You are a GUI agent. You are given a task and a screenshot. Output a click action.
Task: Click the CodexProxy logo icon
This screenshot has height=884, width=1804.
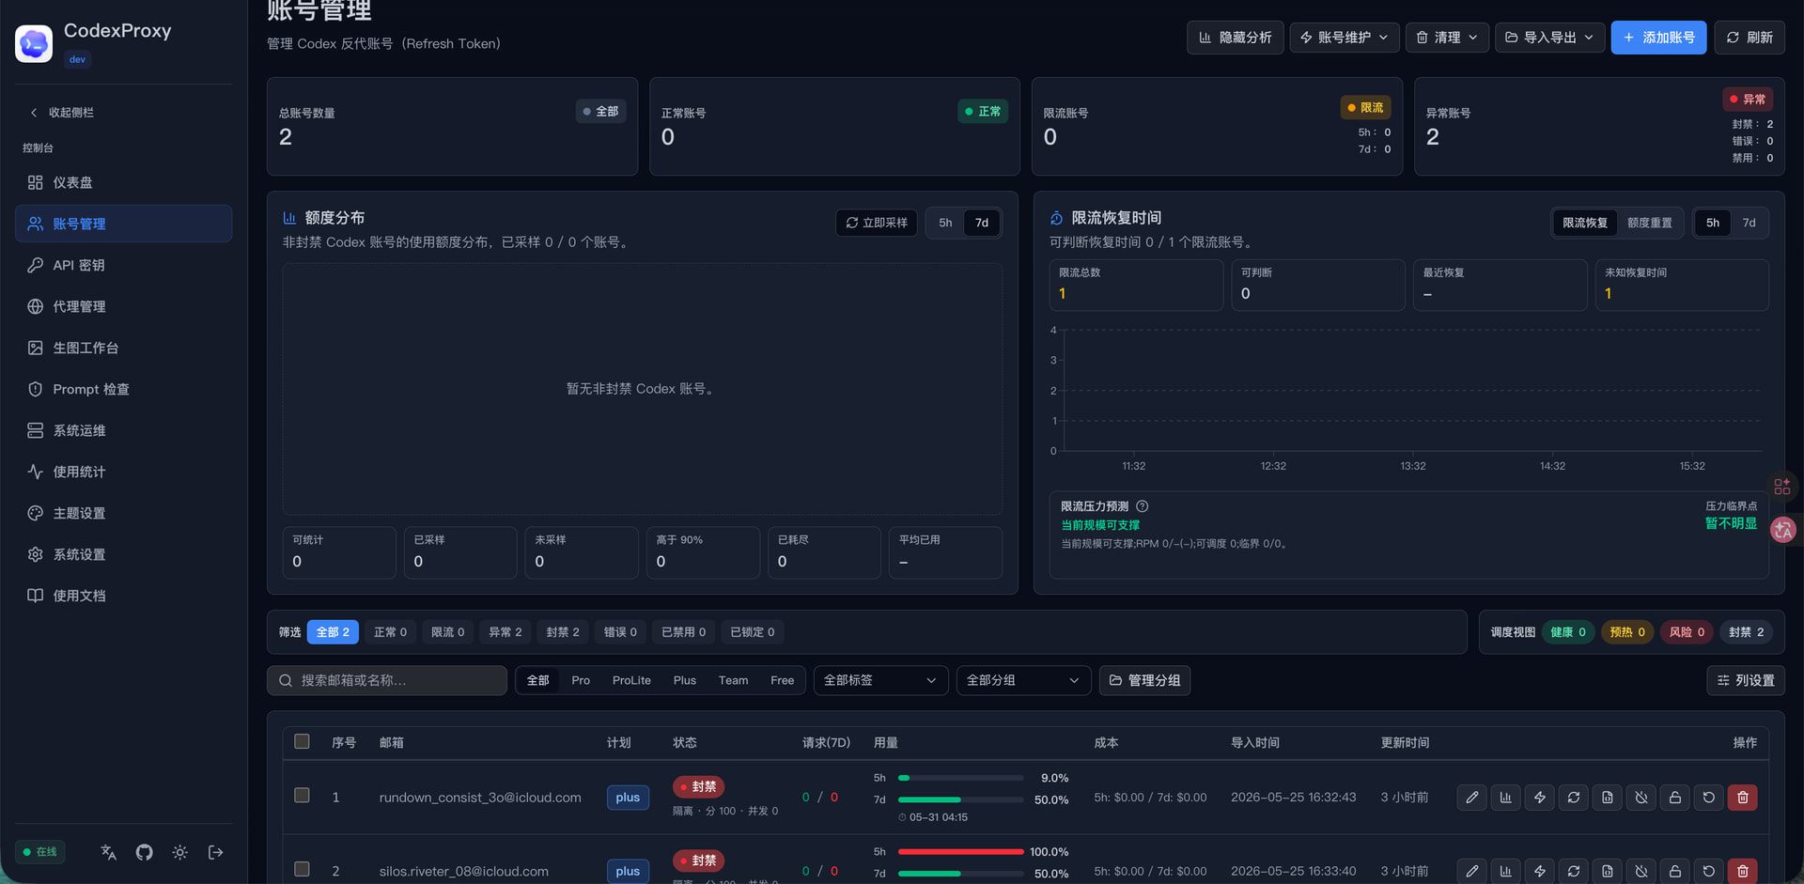pyautogui.click(x=34, y=43)
